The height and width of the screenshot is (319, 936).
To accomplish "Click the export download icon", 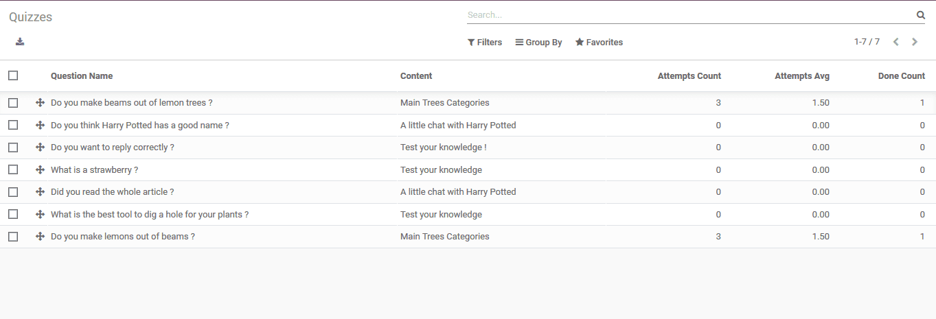I will pos(20,42).
